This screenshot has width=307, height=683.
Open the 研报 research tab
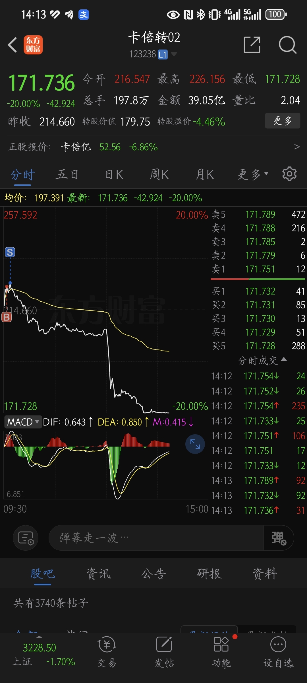pos(209,573)
